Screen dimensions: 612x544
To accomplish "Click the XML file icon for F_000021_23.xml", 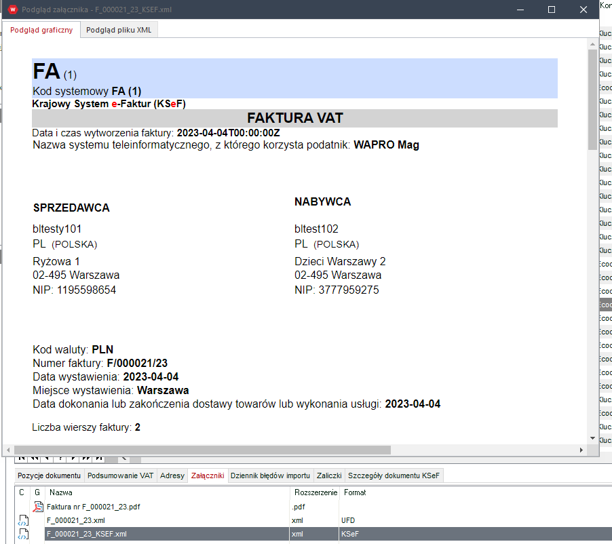I will pos(24,520).
